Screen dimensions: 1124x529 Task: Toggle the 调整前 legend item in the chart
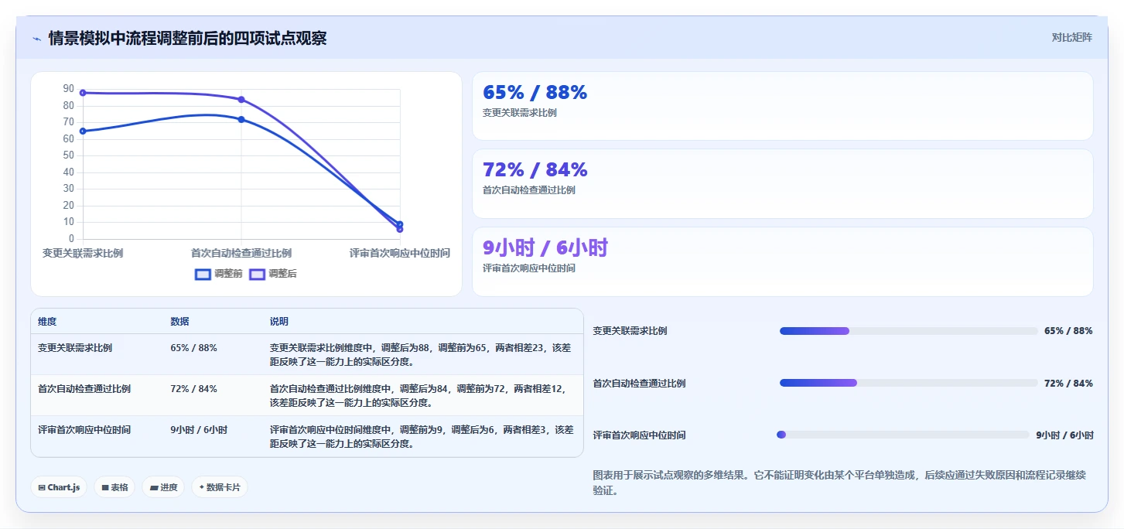pyautogui.click(x=219, y=274)
